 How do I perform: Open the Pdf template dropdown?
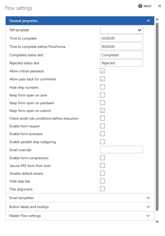point(122,30)
